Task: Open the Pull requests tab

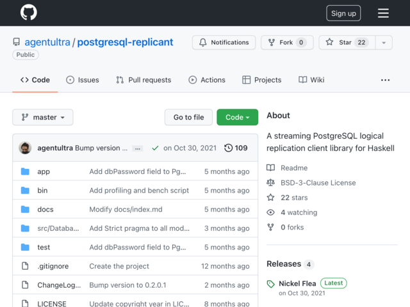Action: pyautogui.click(x=143, y=80)
